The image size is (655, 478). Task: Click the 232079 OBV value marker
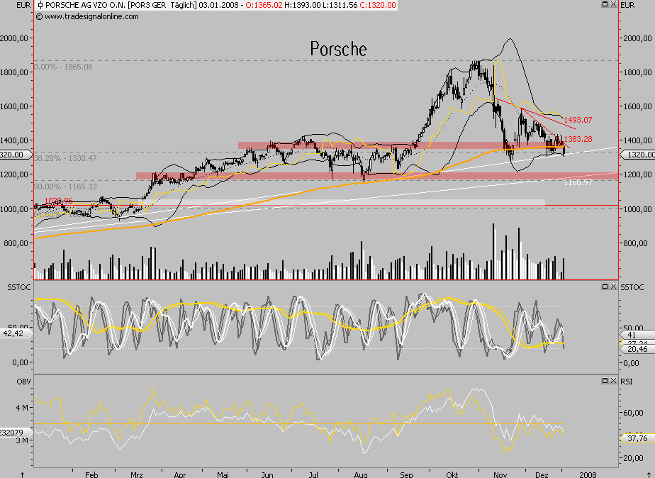pos(15,433)
